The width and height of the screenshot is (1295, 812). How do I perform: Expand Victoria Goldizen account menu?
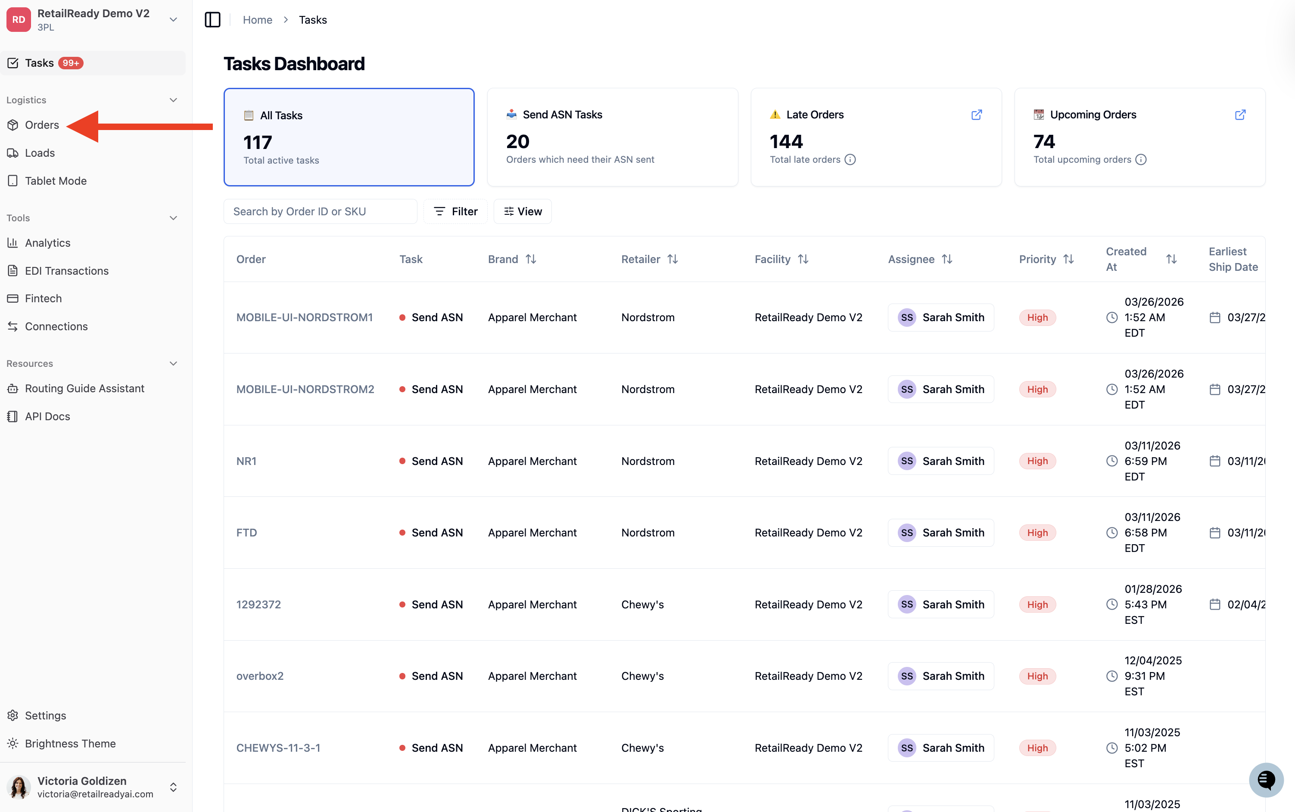coord(173,787)
